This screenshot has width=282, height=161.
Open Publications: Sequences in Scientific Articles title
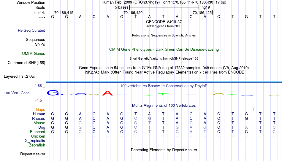tap(164, 35)
